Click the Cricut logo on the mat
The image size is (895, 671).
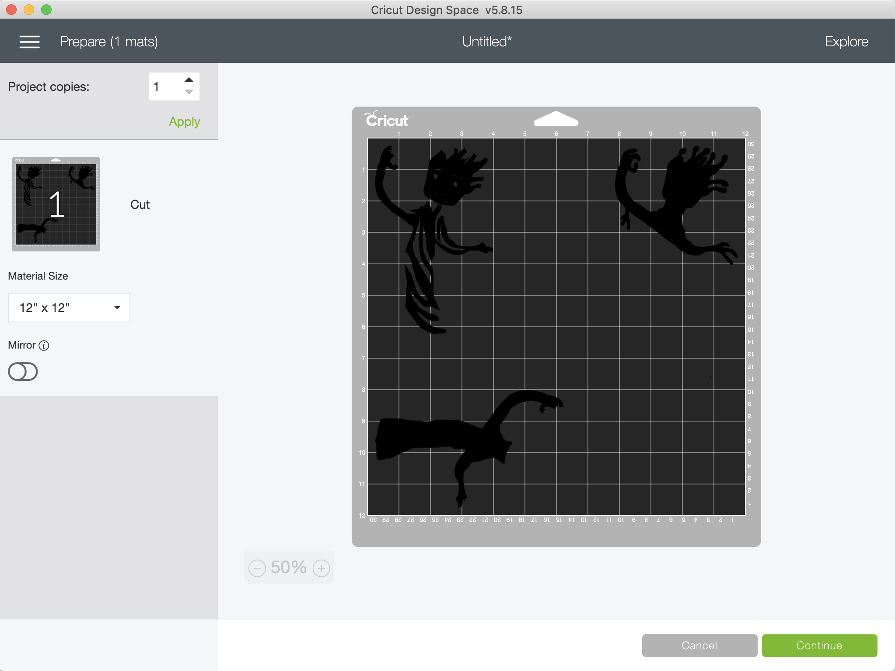[x=387, y=118]
